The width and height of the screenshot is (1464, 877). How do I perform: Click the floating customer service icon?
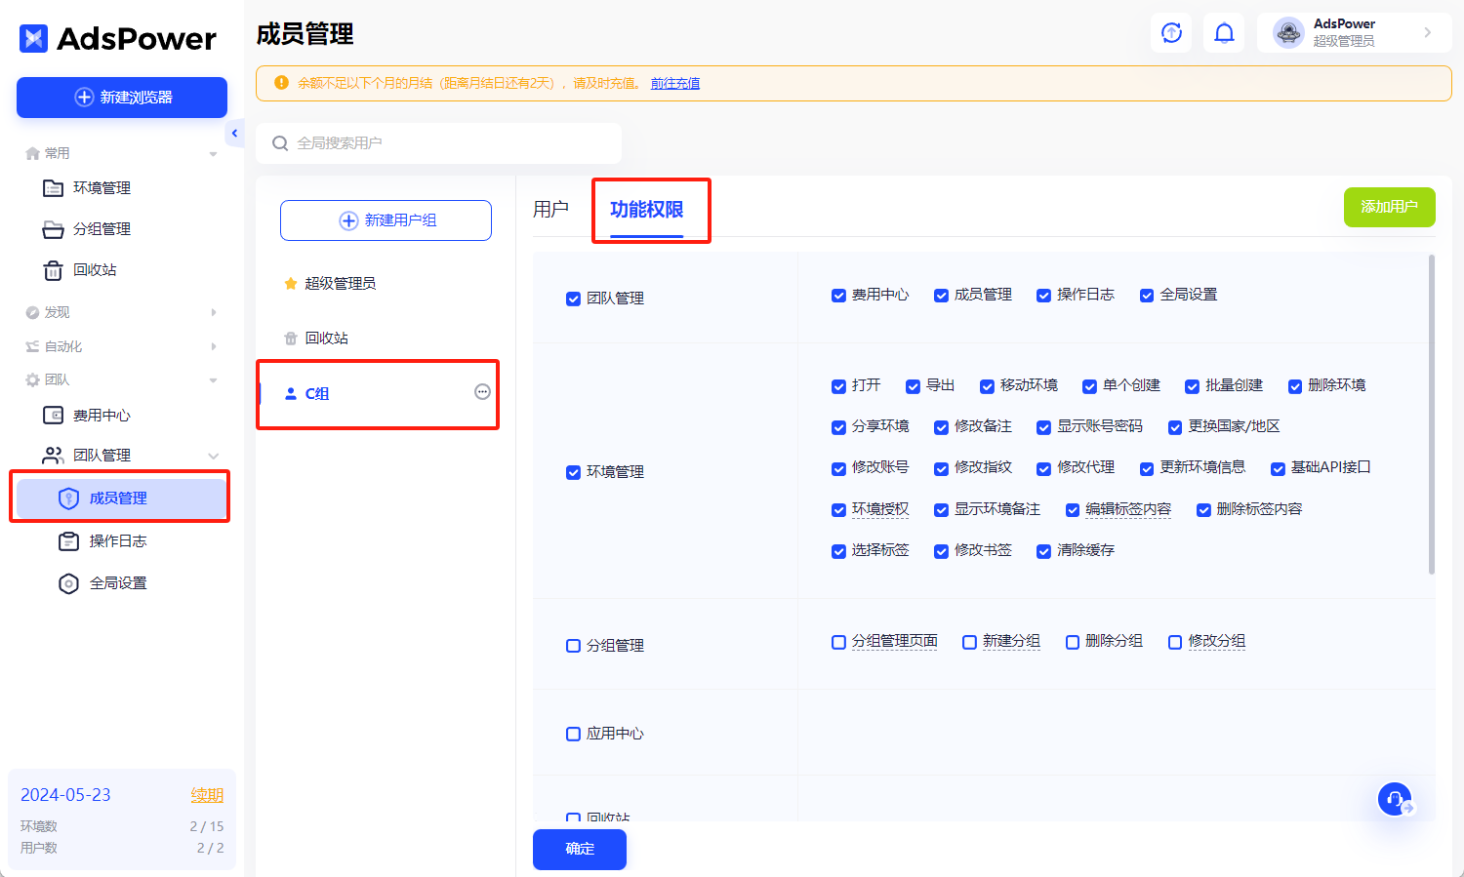coord(1394,798)
